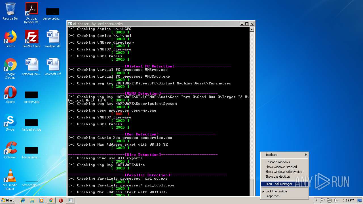Launch CCleaner desktop shortcut

point(10,150)
